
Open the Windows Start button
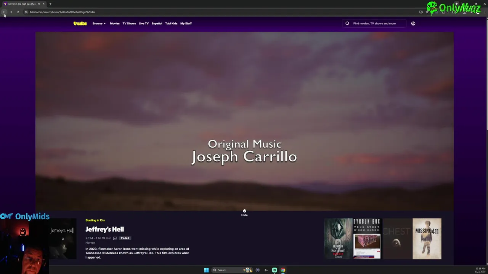pyautogui.click(x=206, y=270)
